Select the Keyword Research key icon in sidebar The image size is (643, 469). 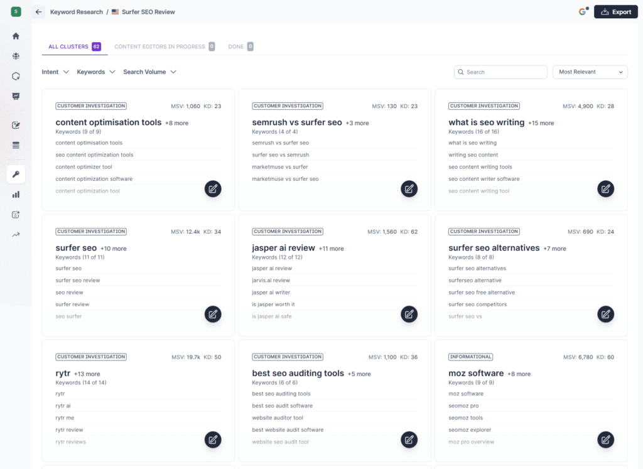click(16, 174)
